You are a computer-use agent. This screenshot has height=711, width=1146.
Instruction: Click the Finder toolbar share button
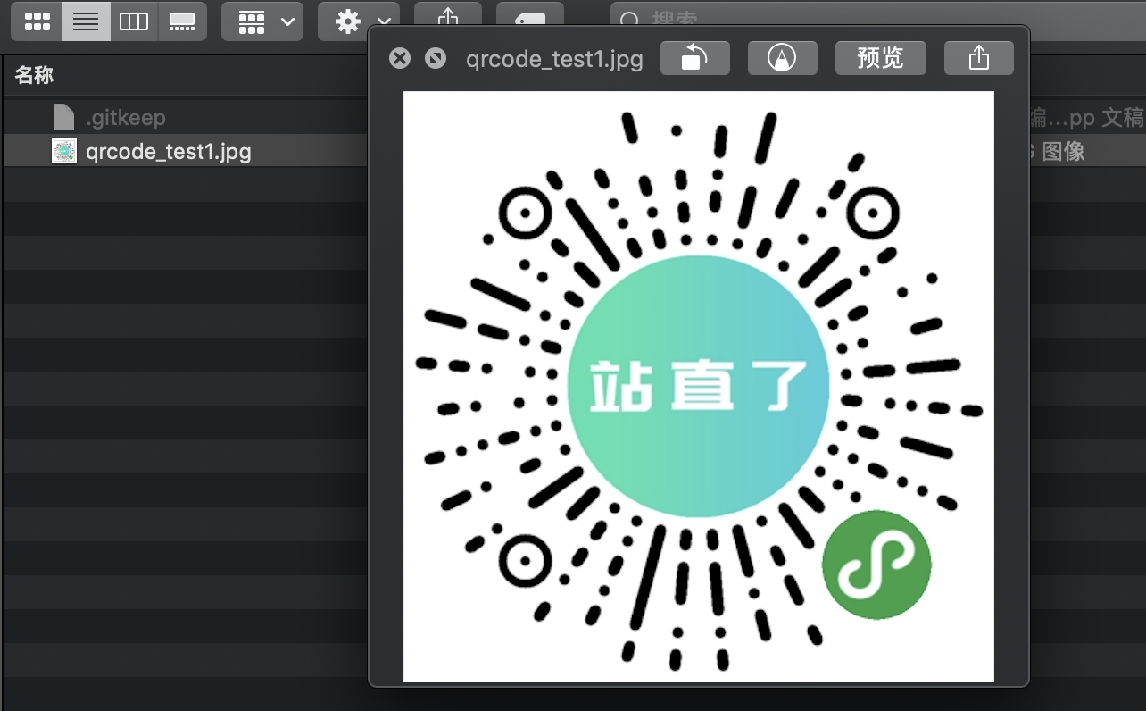(x=448, y=16)
